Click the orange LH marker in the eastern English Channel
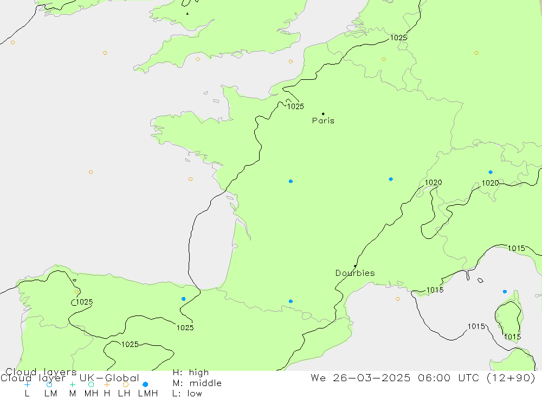Image resolution: width=542 pixels, height=398 pixels. coord(291,62)
